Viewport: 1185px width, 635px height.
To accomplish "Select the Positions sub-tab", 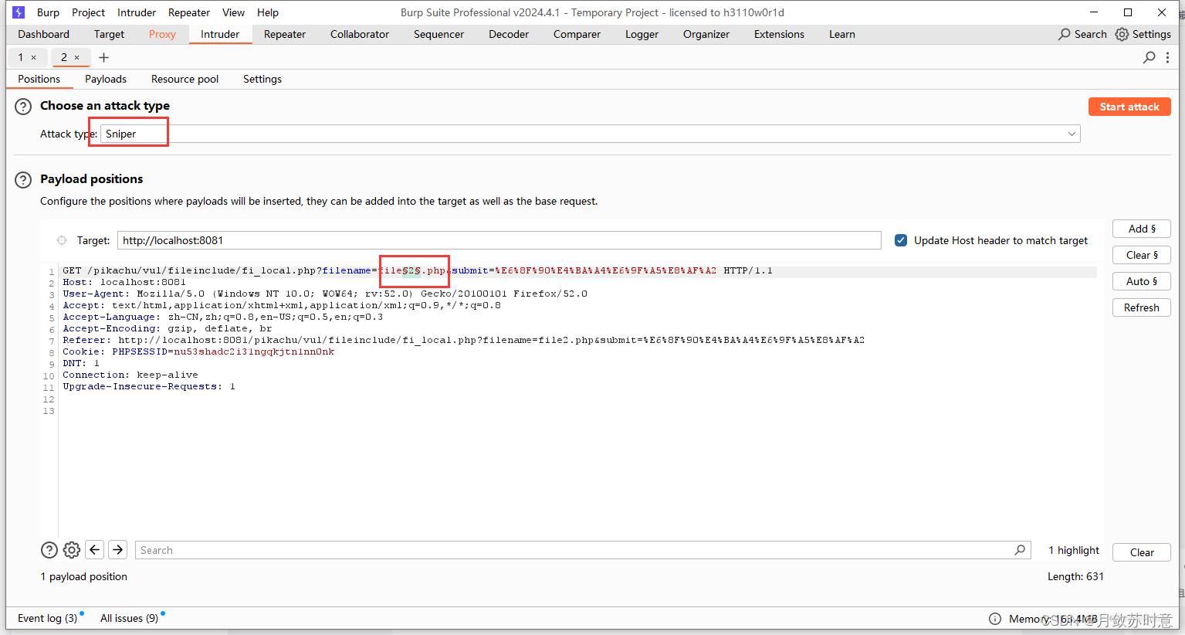I will click(x=39, y=79).
